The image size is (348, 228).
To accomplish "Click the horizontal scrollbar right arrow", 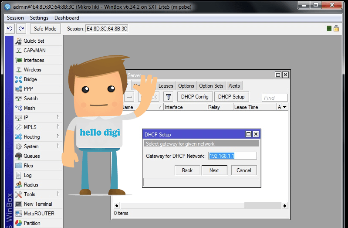I will pyautogui.click(x=284, y=206).
